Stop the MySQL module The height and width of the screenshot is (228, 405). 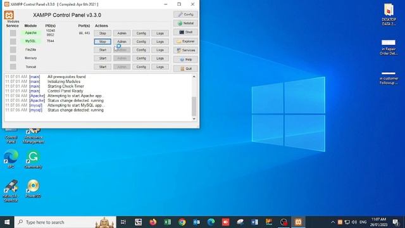[x=103, y=42]
